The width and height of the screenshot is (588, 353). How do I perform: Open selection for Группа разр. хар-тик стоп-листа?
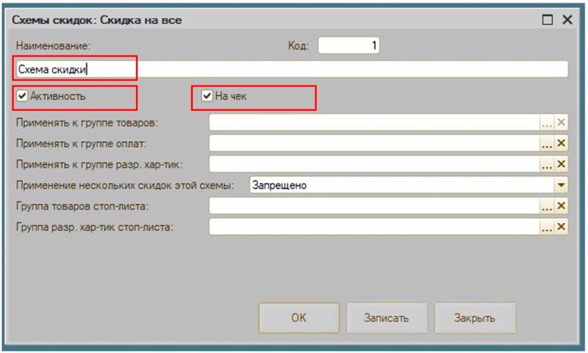pos(547,227)
